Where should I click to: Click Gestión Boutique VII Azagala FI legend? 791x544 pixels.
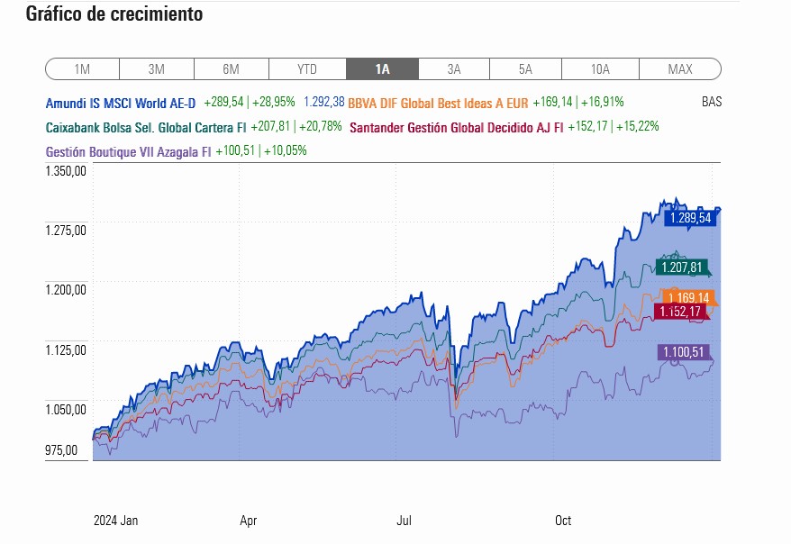pyautogui.click(x=128, y=151)
